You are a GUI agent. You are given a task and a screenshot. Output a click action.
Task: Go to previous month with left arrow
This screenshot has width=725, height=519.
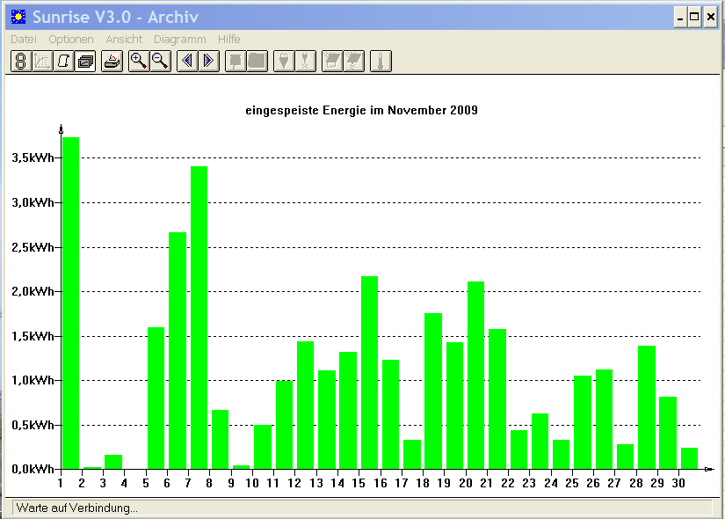[x=187, y=61]
